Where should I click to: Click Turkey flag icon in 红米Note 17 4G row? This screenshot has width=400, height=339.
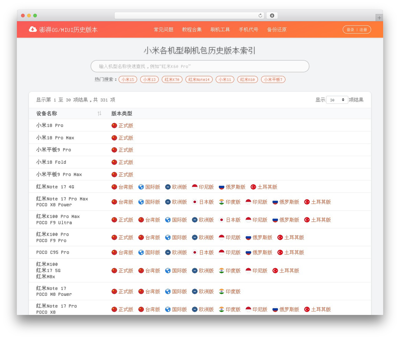[x=253, y=187]
